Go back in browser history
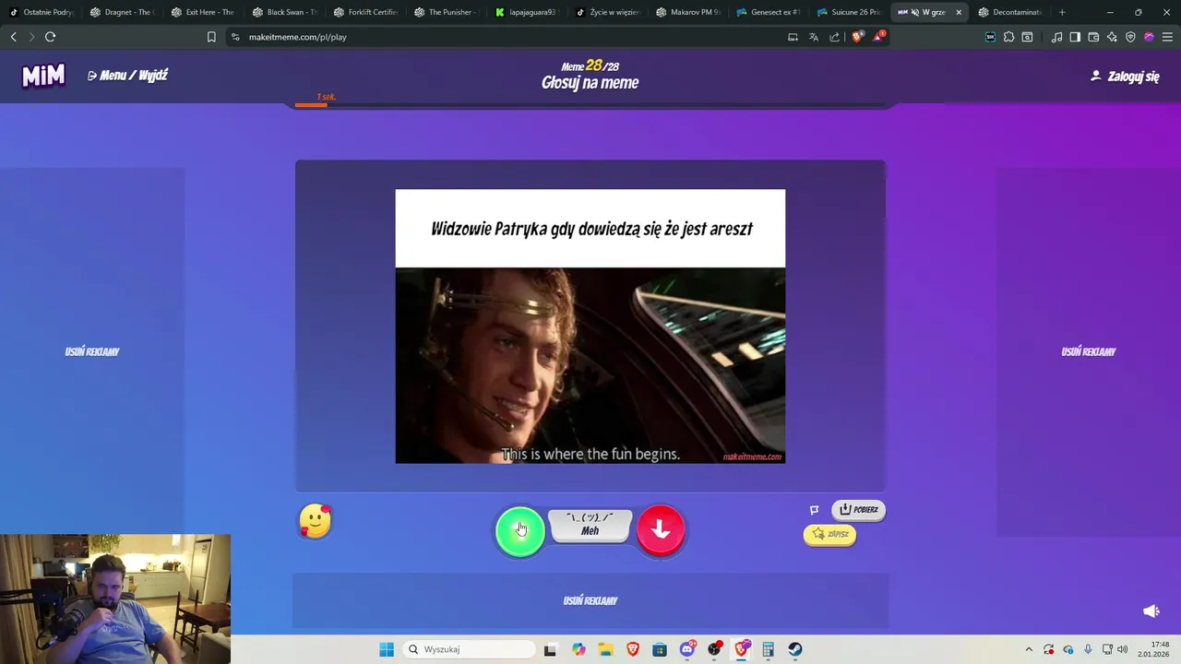 [13, 37]
